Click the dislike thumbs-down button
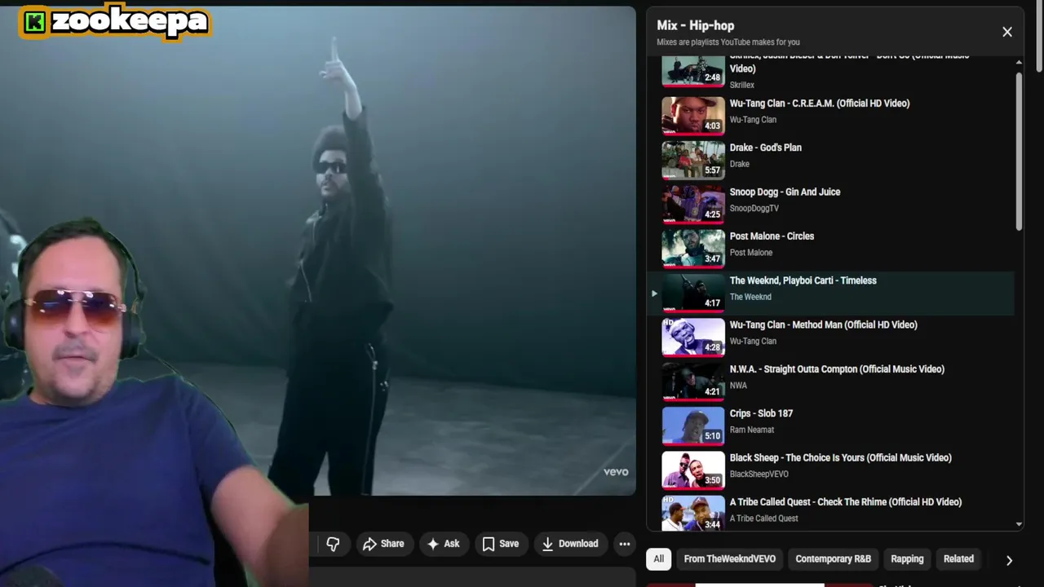Image resolution: width=1044 pixels, height=587 pixels. 333,544
